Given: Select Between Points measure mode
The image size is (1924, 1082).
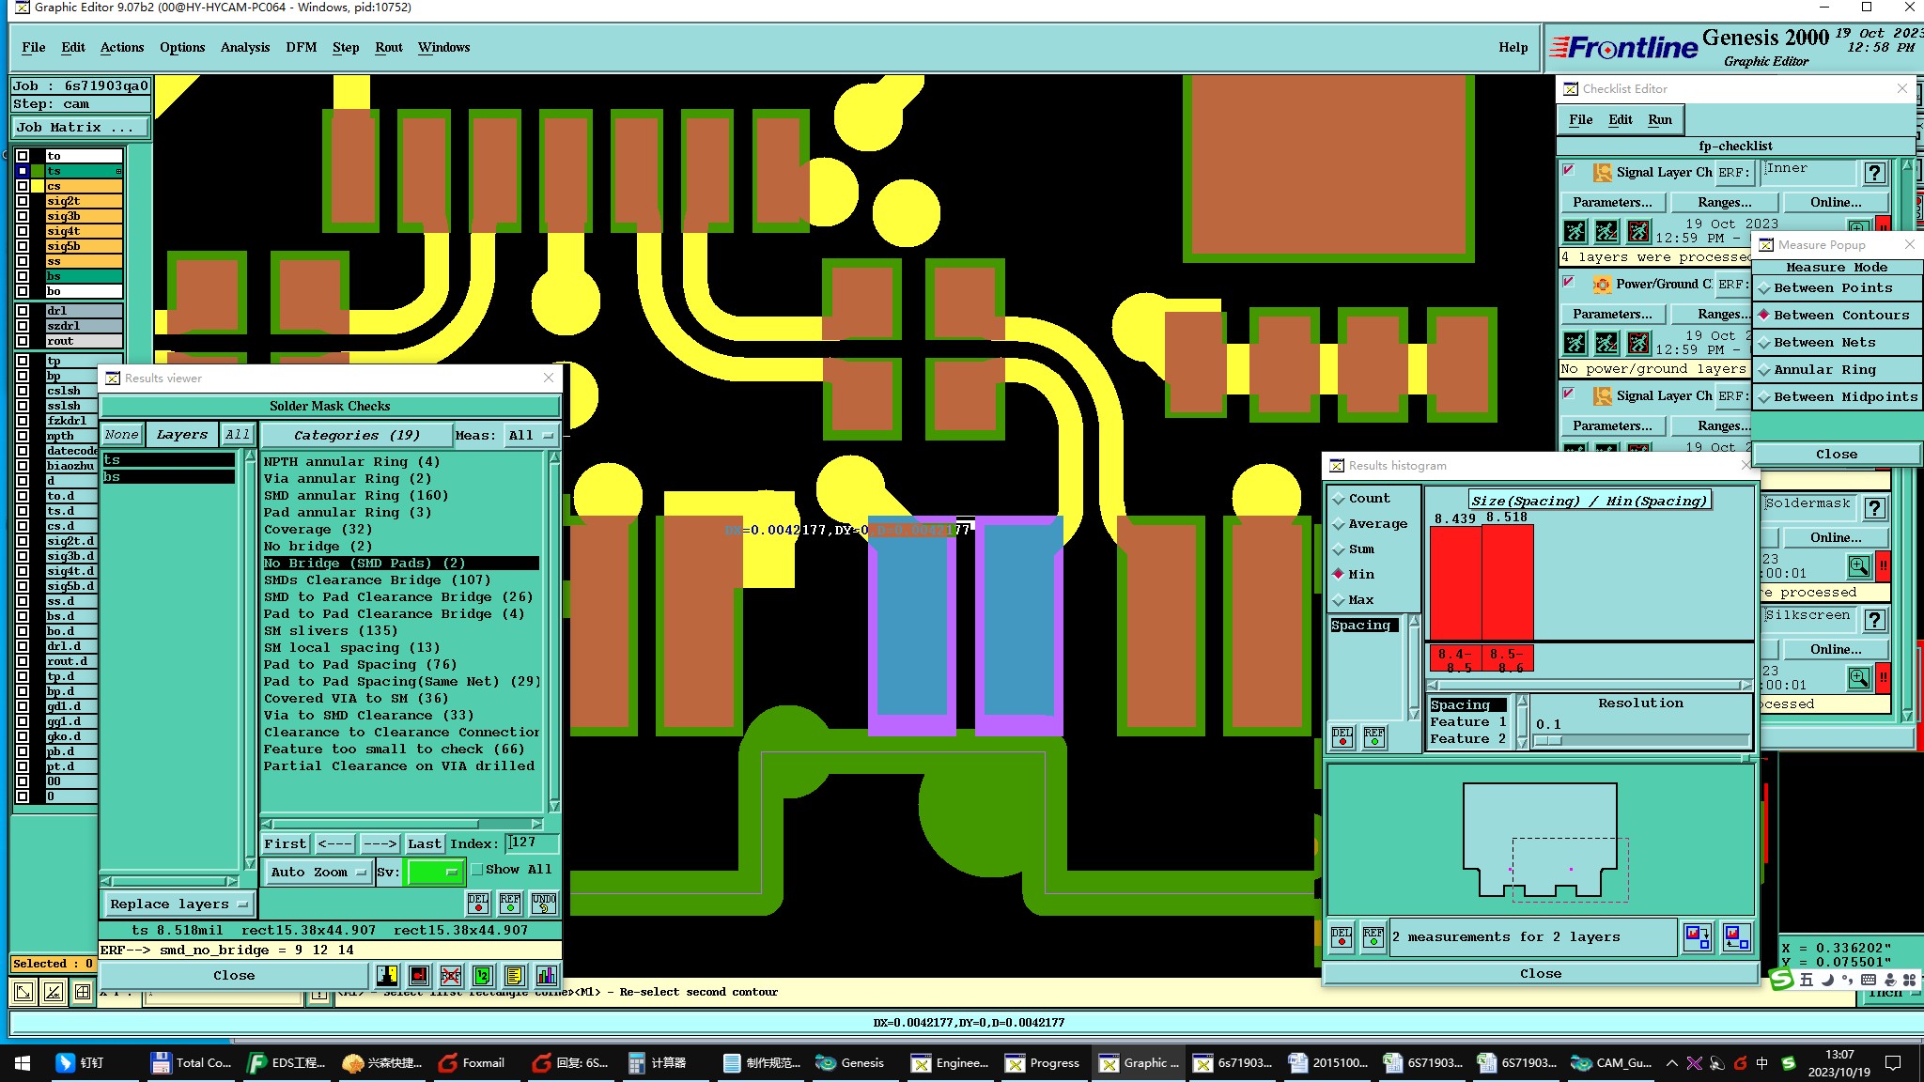Looking at the screenshot, I should pyautogui.click(x=1833, y=288).
